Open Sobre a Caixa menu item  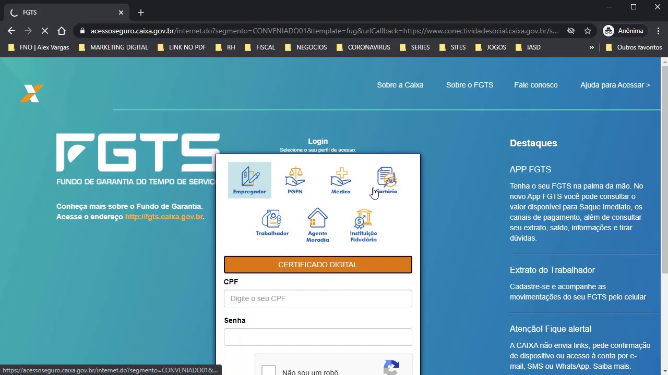click(x=400, y=85)
